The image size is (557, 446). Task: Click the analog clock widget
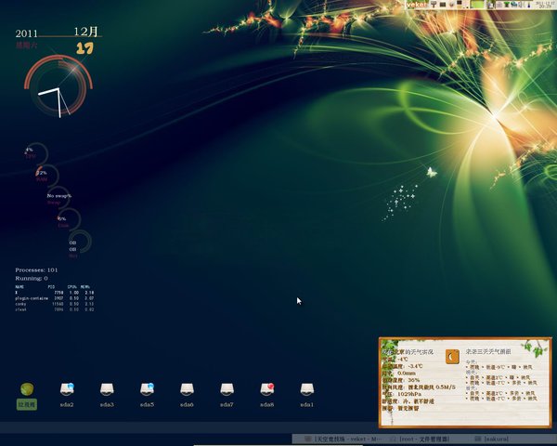58,88
